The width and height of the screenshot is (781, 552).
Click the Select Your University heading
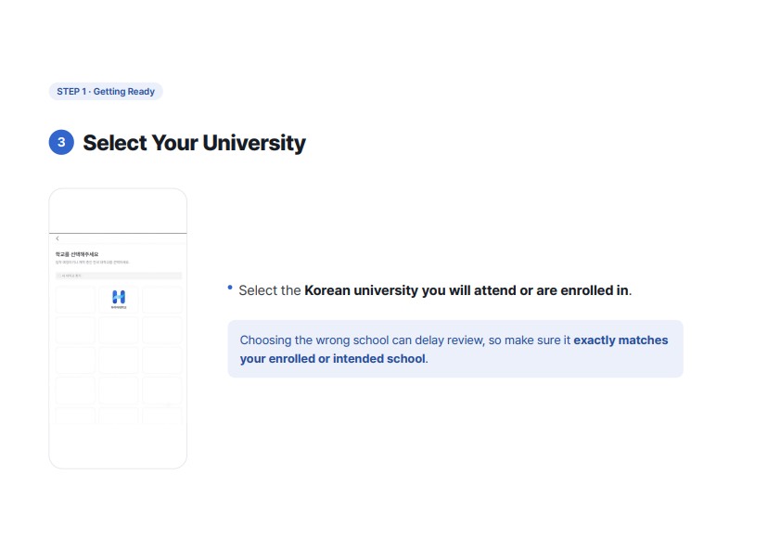[194, 143]
